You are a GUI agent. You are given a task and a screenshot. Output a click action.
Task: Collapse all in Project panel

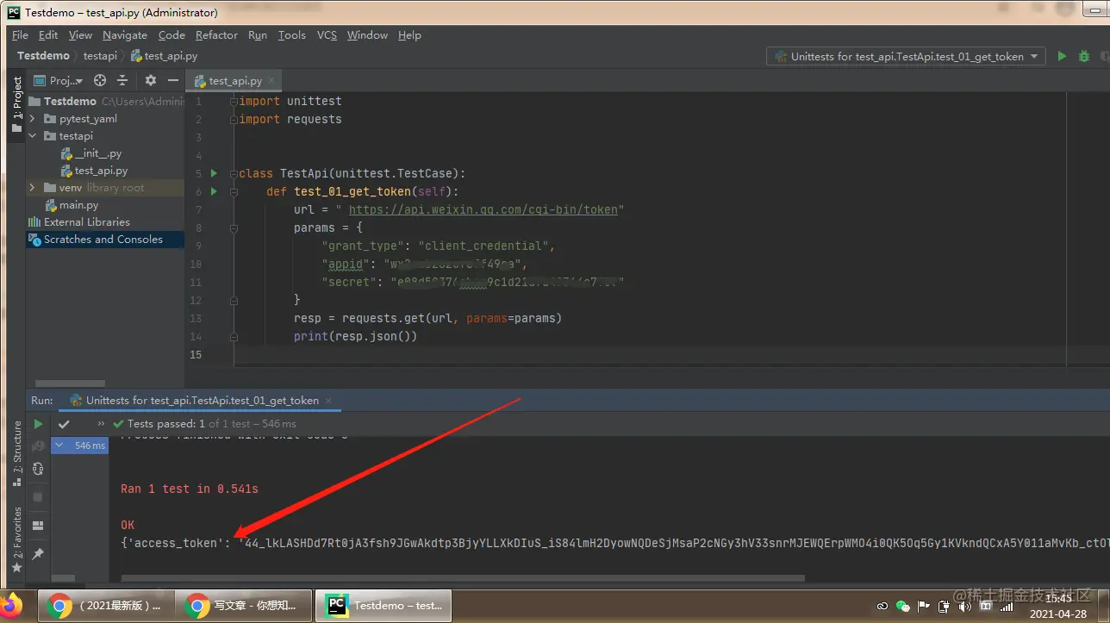[122, 80]
